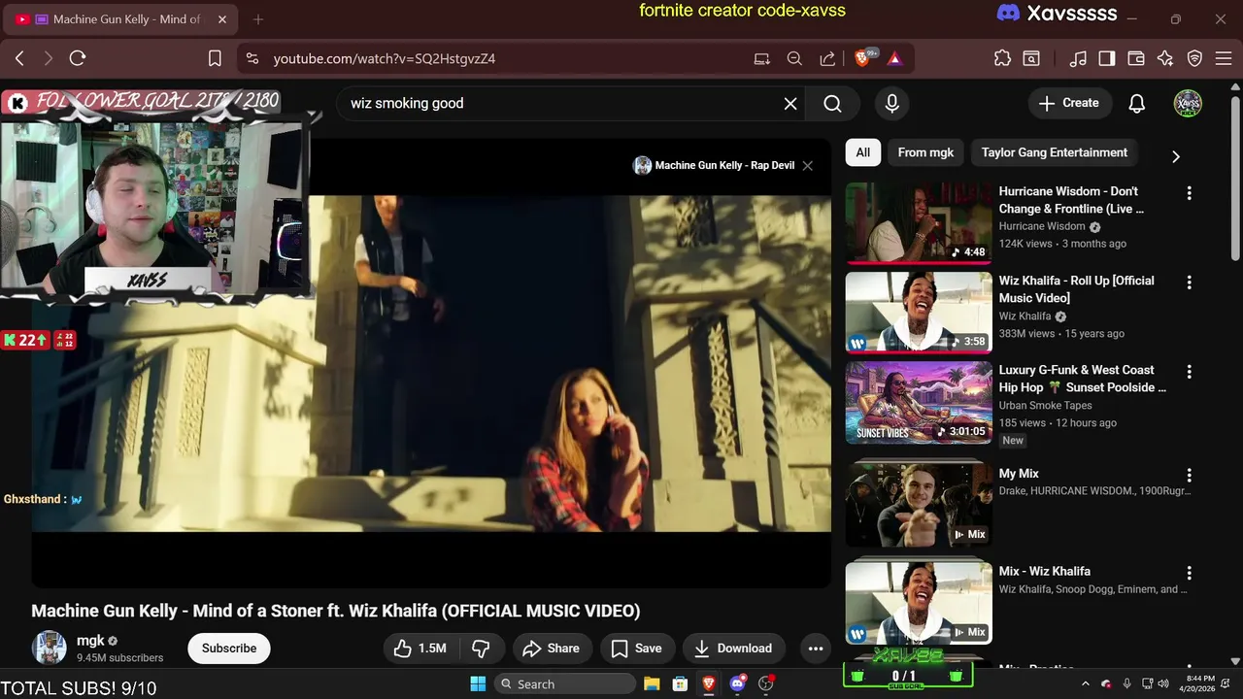Image resolution: width=1243 pixels, height=699 pixels.
Task: Open Wiz Khalifa - Roll Up thumbnail
Action: [919, 313]
